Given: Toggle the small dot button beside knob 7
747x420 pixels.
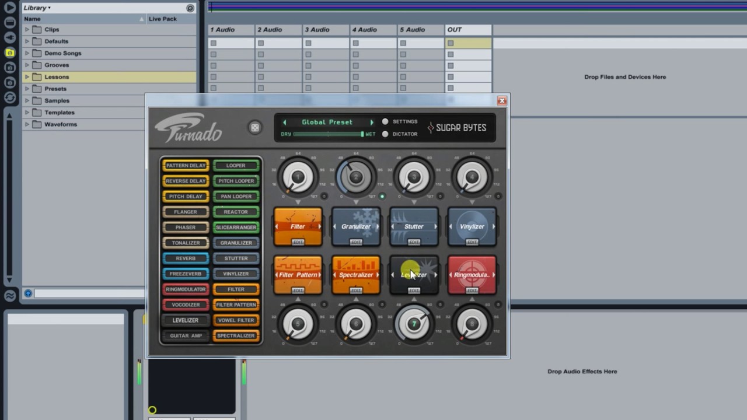Looking at the screenshot, I should 440,304.
